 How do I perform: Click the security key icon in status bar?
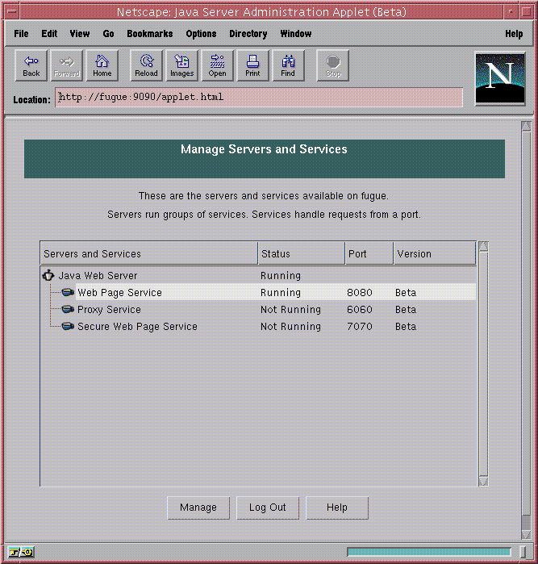(21, 552)
